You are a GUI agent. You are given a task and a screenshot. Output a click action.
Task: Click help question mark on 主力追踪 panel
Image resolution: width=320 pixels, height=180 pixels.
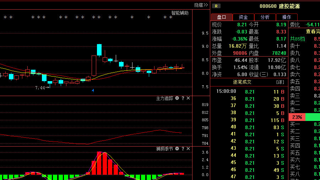point(183,98)
